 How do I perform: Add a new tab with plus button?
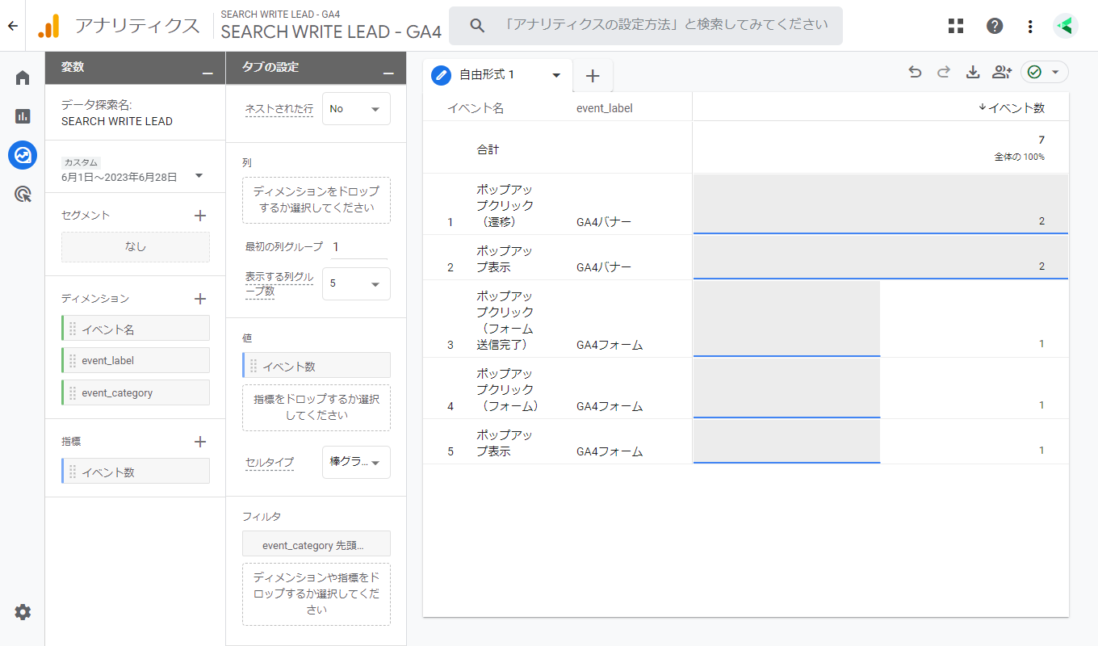(593, 76)
